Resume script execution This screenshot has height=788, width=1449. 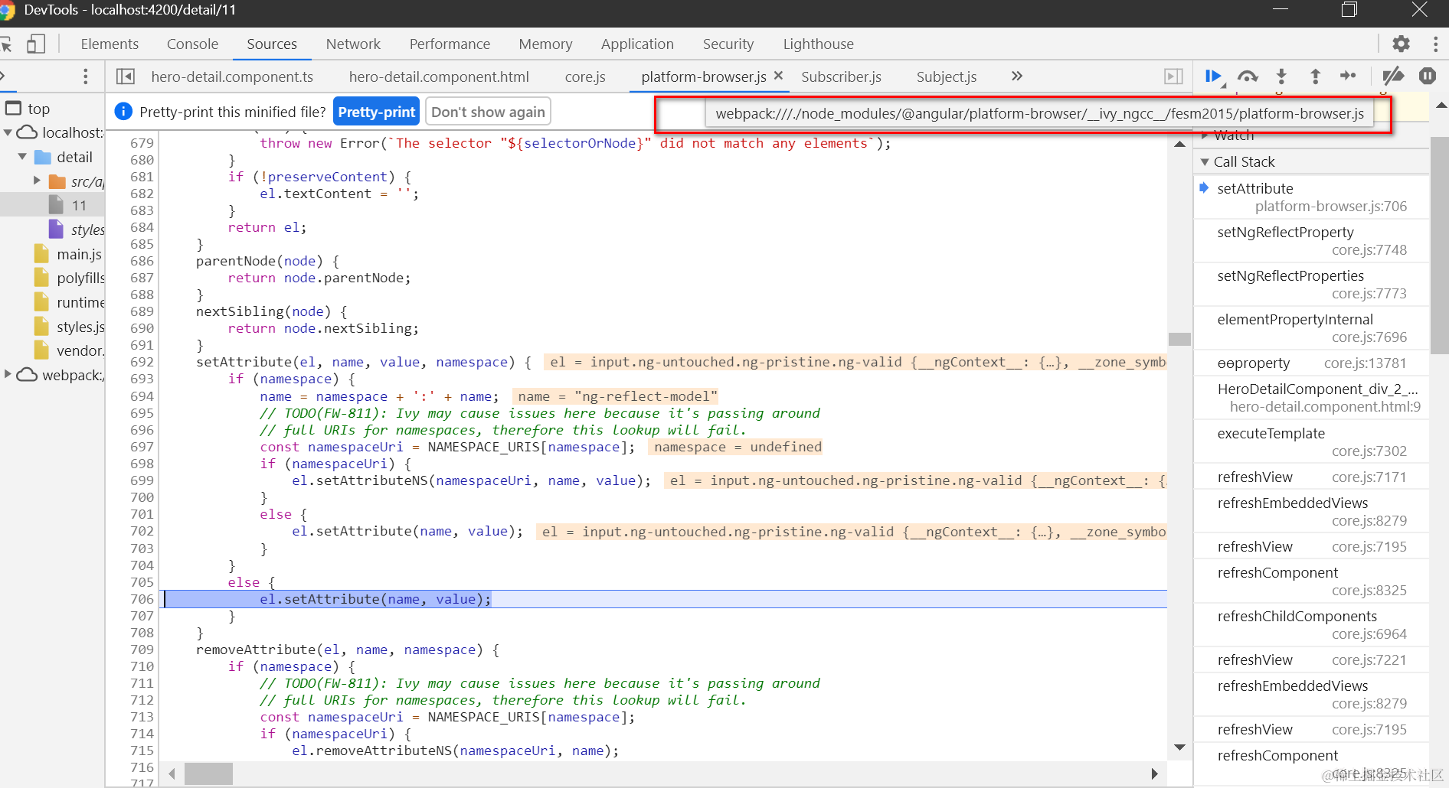coord(1212,76)
